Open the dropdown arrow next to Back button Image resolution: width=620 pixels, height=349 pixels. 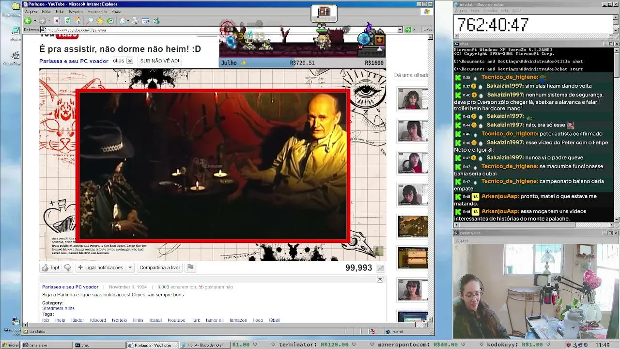[x=34, y=21]
